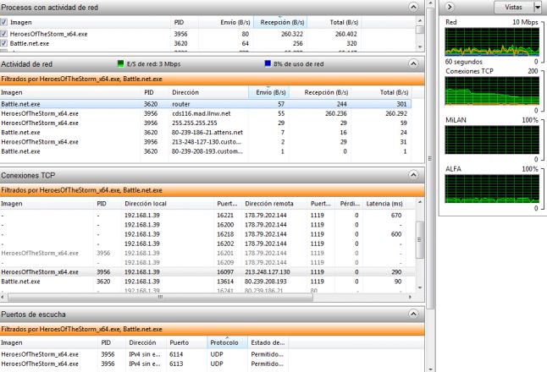The image size is (547, 372).
Task: Sort process list by PID column header
Action: coord(185,22)
